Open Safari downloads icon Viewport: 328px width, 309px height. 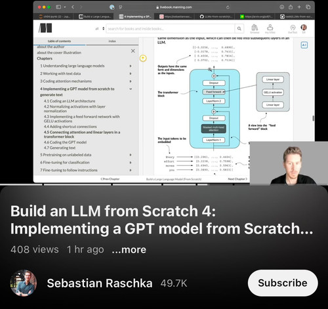(x=281, y=7)
